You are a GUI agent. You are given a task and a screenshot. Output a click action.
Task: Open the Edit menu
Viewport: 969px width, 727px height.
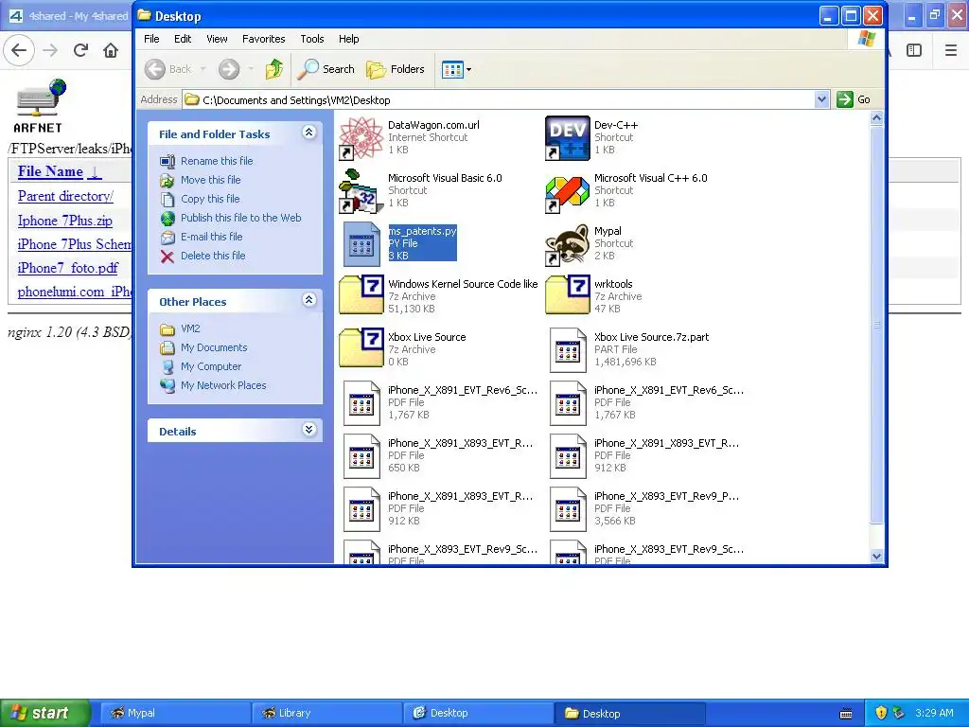tap(183, 39)
